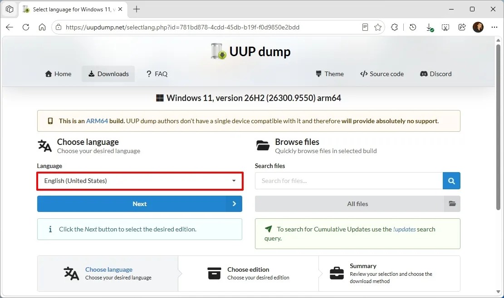Start screenshot capture tool icon
Screen dimensions: 504x298
point(445,27)
